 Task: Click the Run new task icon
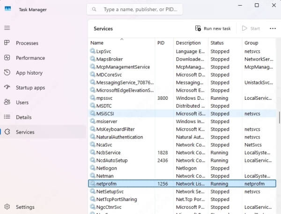pos(198,28)
